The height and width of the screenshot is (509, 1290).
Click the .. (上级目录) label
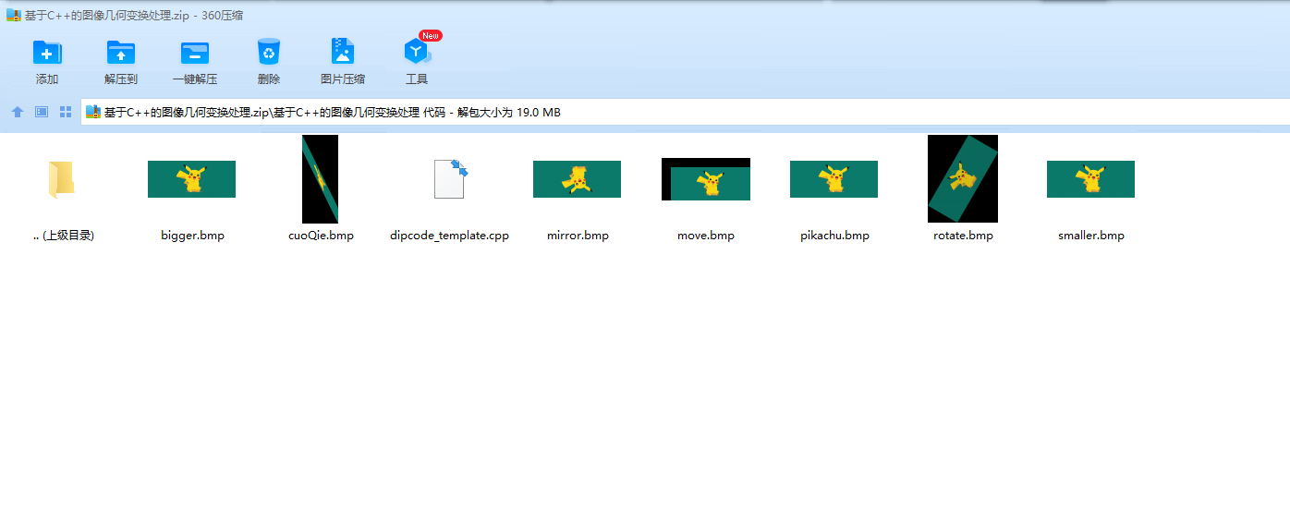64,236
